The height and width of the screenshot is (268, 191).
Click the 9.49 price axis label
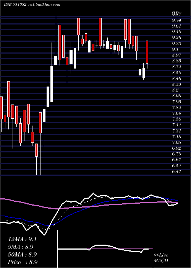[176, 32]
